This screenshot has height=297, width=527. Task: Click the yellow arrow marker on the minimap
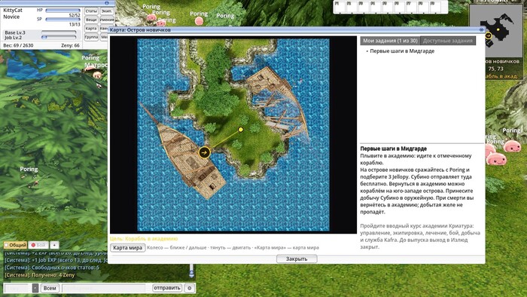click(x=489, y=35)
